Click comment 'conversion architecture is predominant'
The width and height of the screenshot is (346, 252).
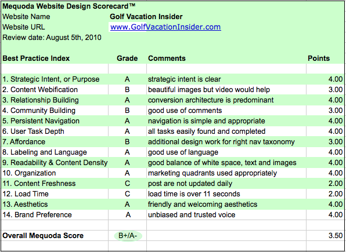[211, 100]
